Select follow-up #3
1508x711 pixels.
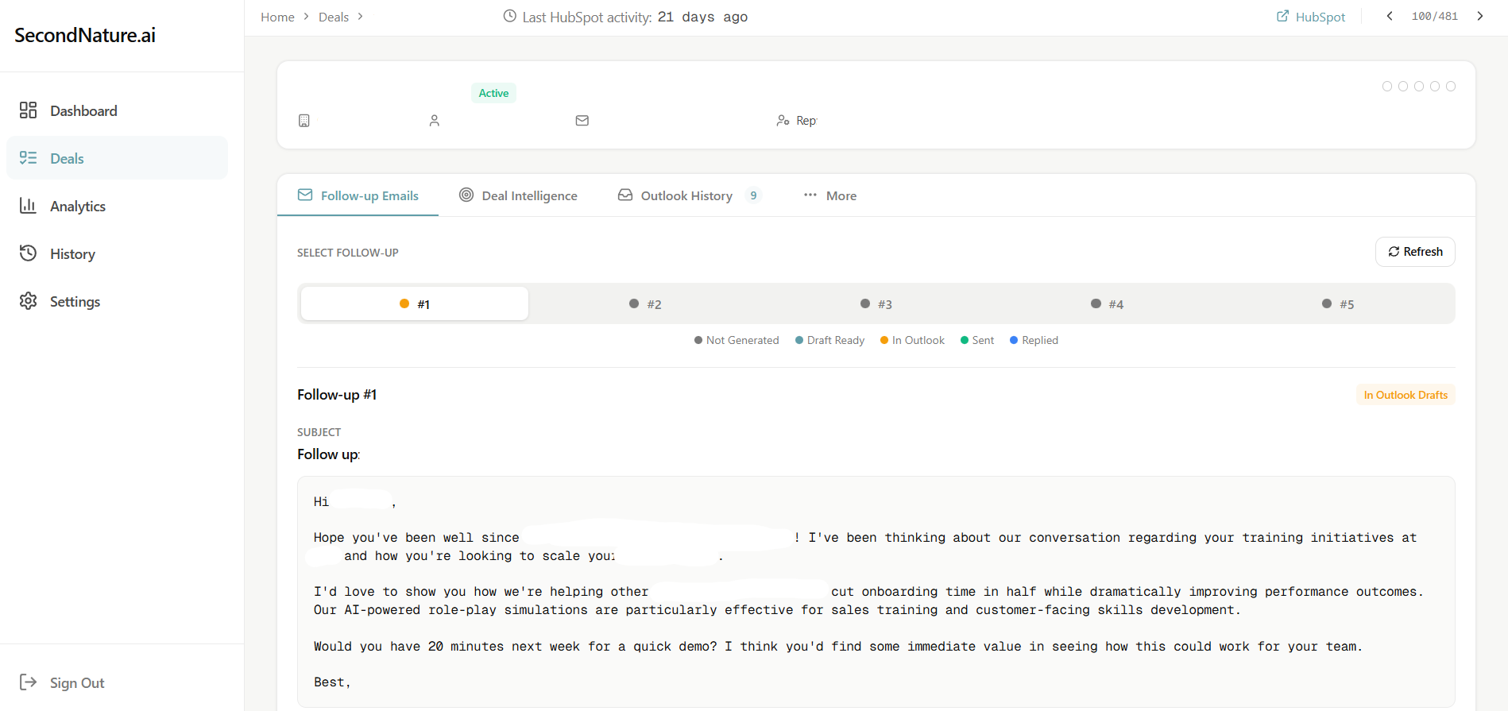click(x=876, y=304)
